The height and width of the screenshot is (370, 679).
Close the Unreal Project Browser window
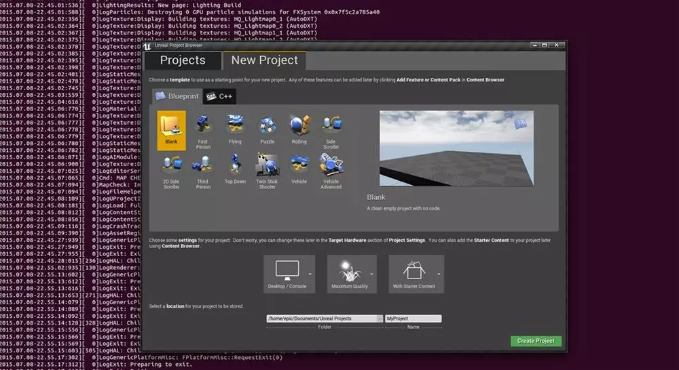coord(557,45)
